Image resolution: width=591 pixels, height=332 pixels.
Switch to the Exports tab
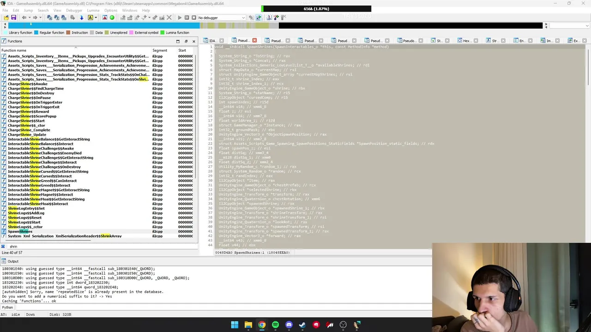tap(576, 41)
